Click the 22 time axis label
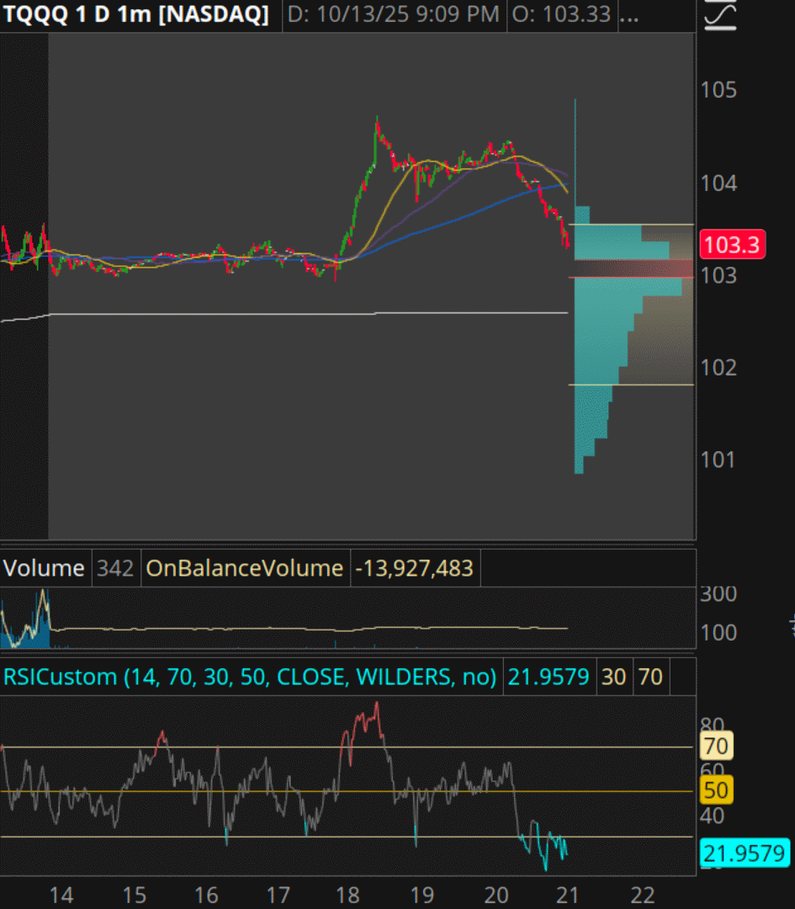Screen dimensions: 795x909 click(x=642, y=895)
